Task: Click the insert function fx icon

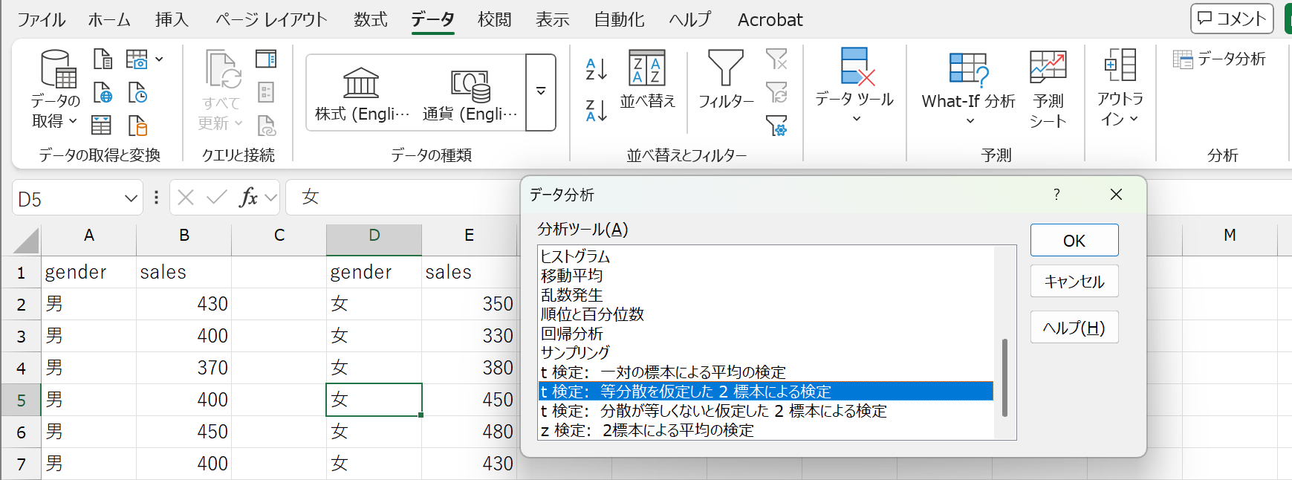Action: (x=248, y=197)
